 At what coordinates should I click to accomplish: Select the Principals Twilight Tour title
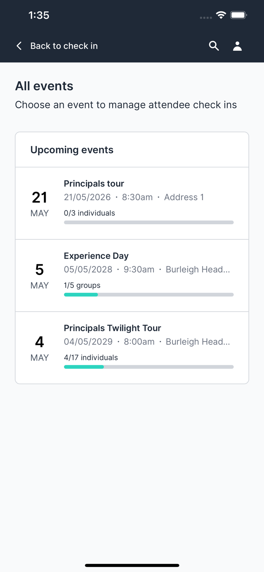pos(112,328)
